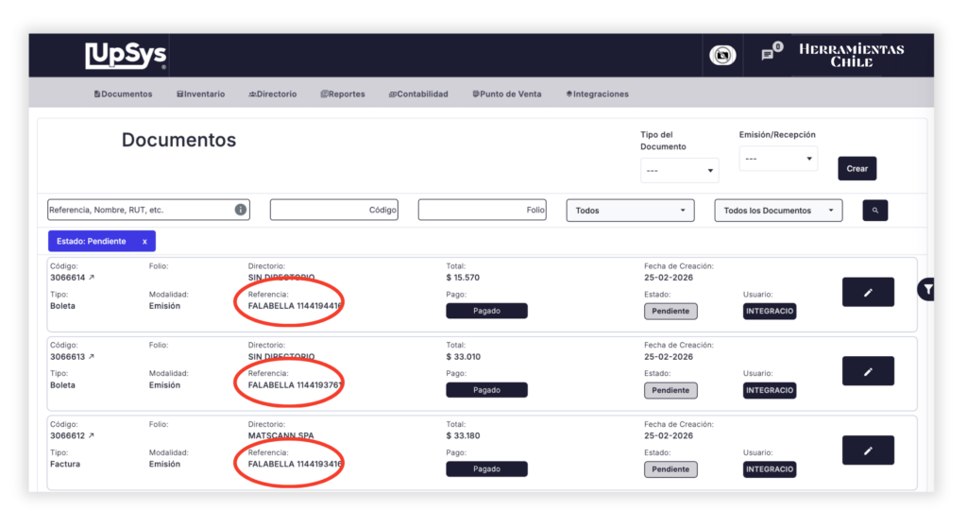This screenshot has width=967, height=527.
Task: Open the Punto de Venta menu
Action: click(x=506, y=94)
